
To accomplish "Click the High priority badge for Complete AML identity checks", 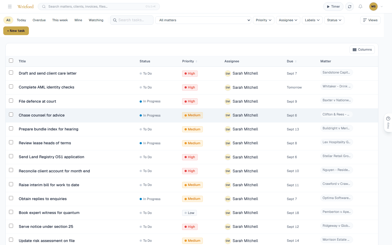I will point(190,87).
